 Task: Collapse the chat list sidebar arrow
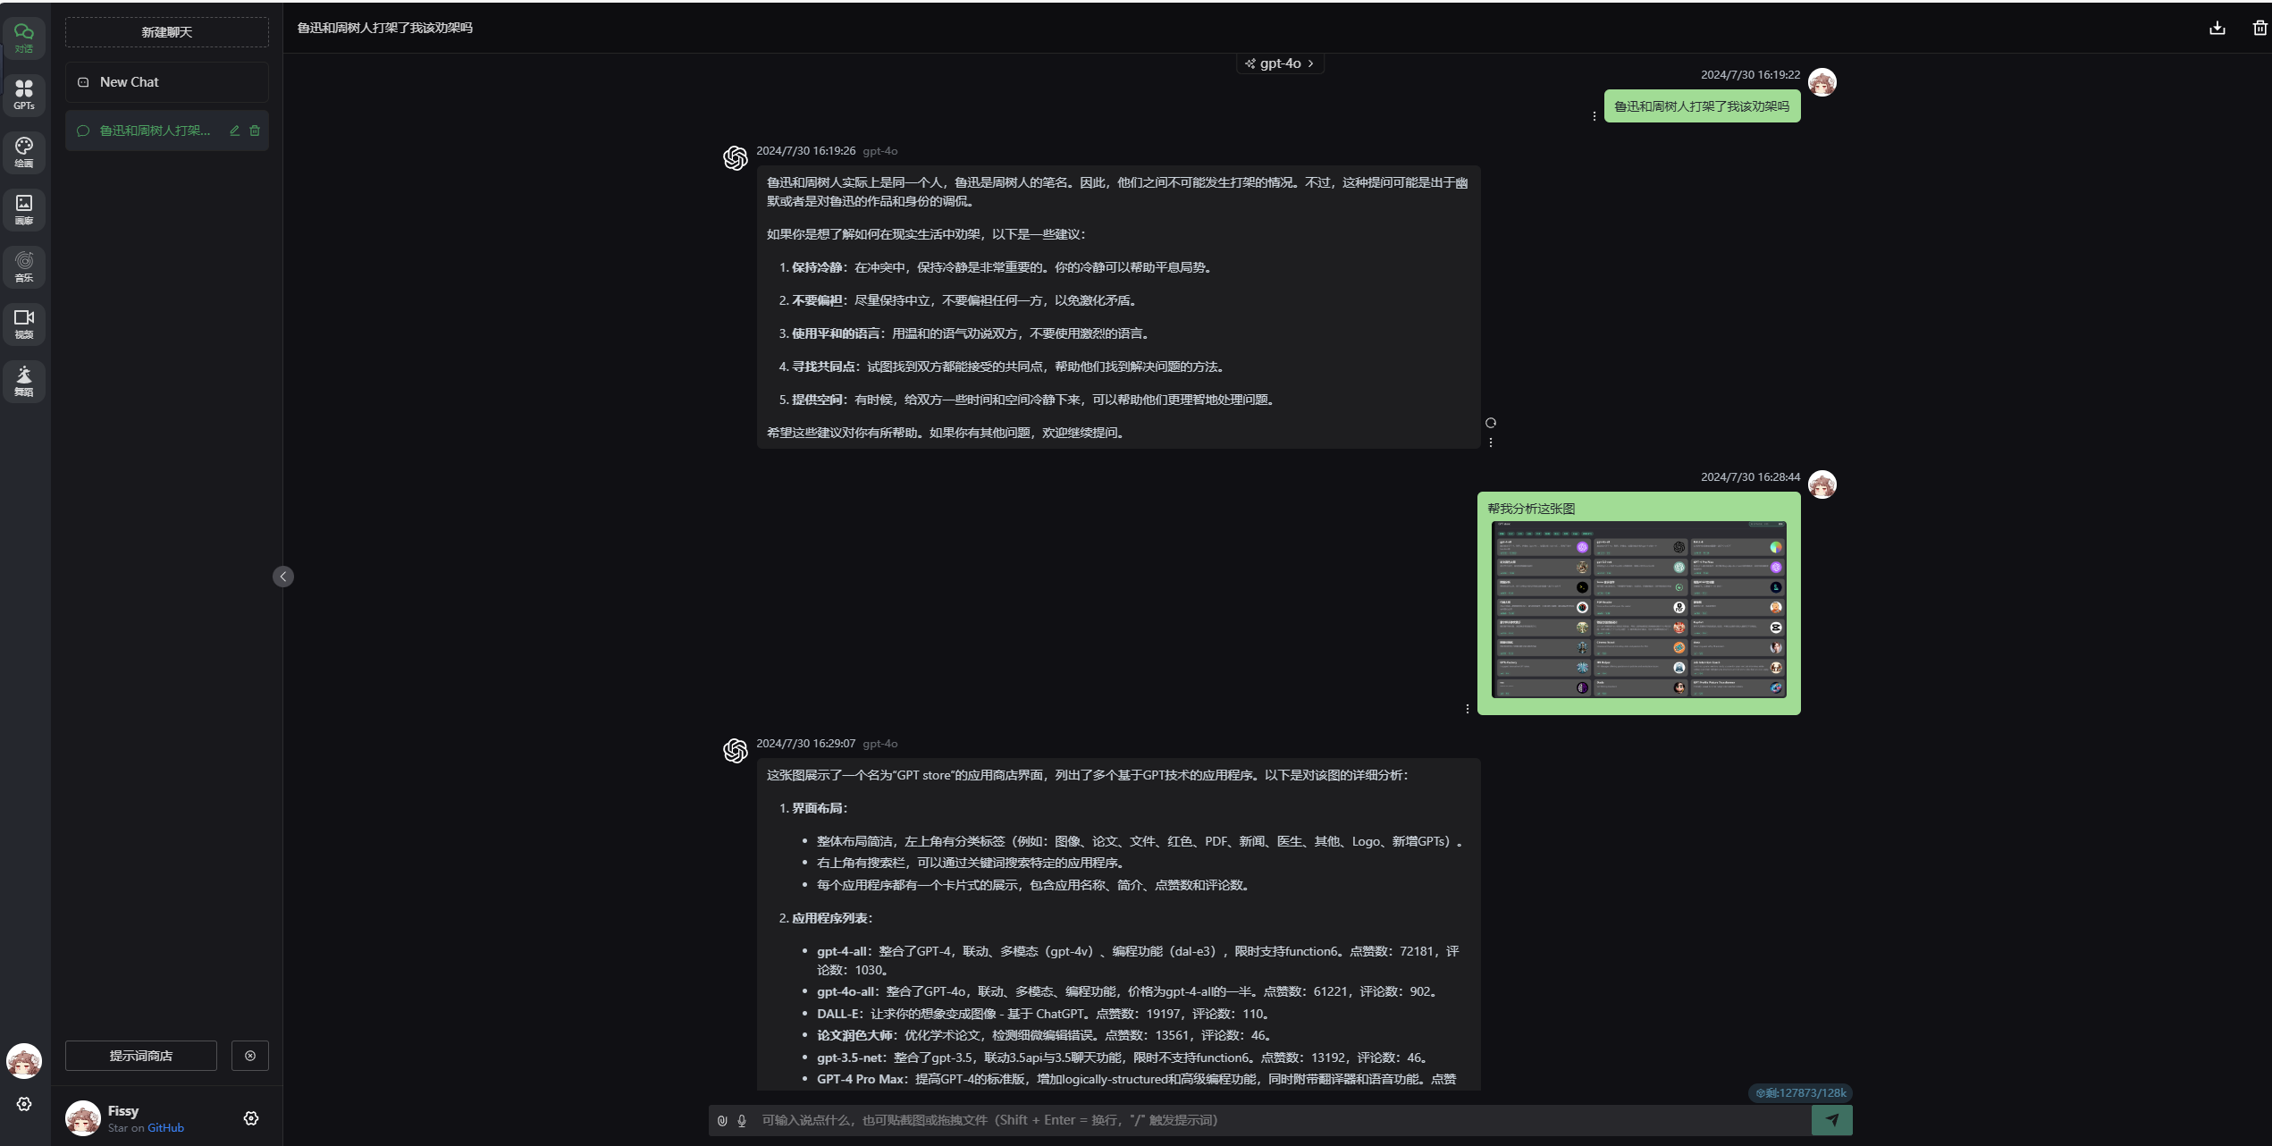283,577
